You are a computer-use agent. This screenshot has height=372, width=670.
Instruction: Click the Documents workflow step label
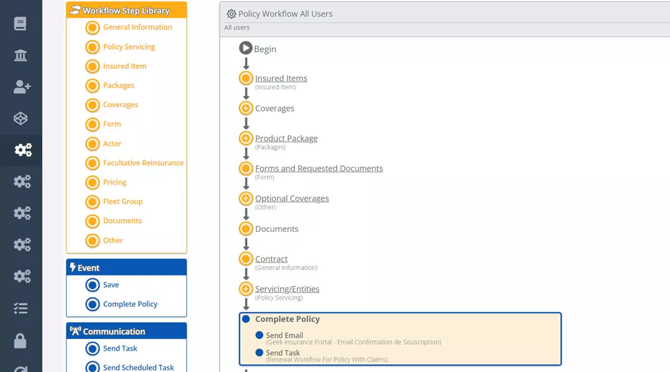click(276, 229)
